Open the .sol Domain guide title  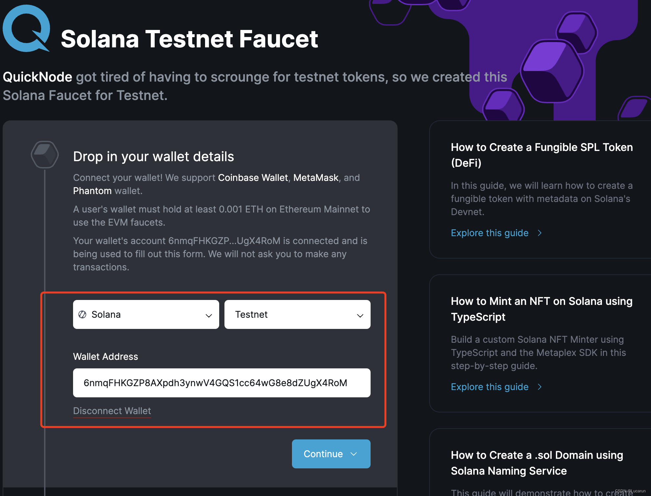point(537,463)
